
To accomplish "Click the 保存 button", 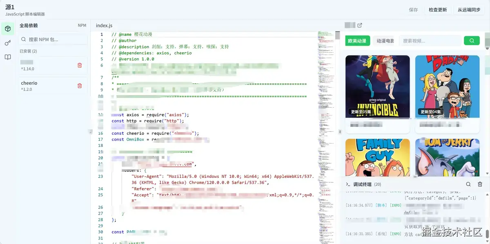I will point(413,10).
